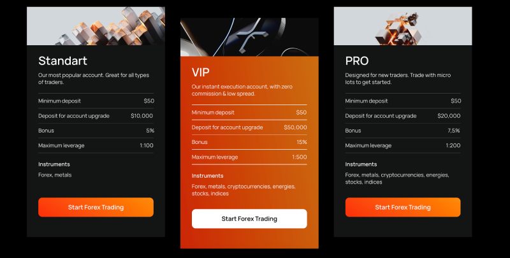Click the 1:200 maximum leverage value

pos(453,145)
